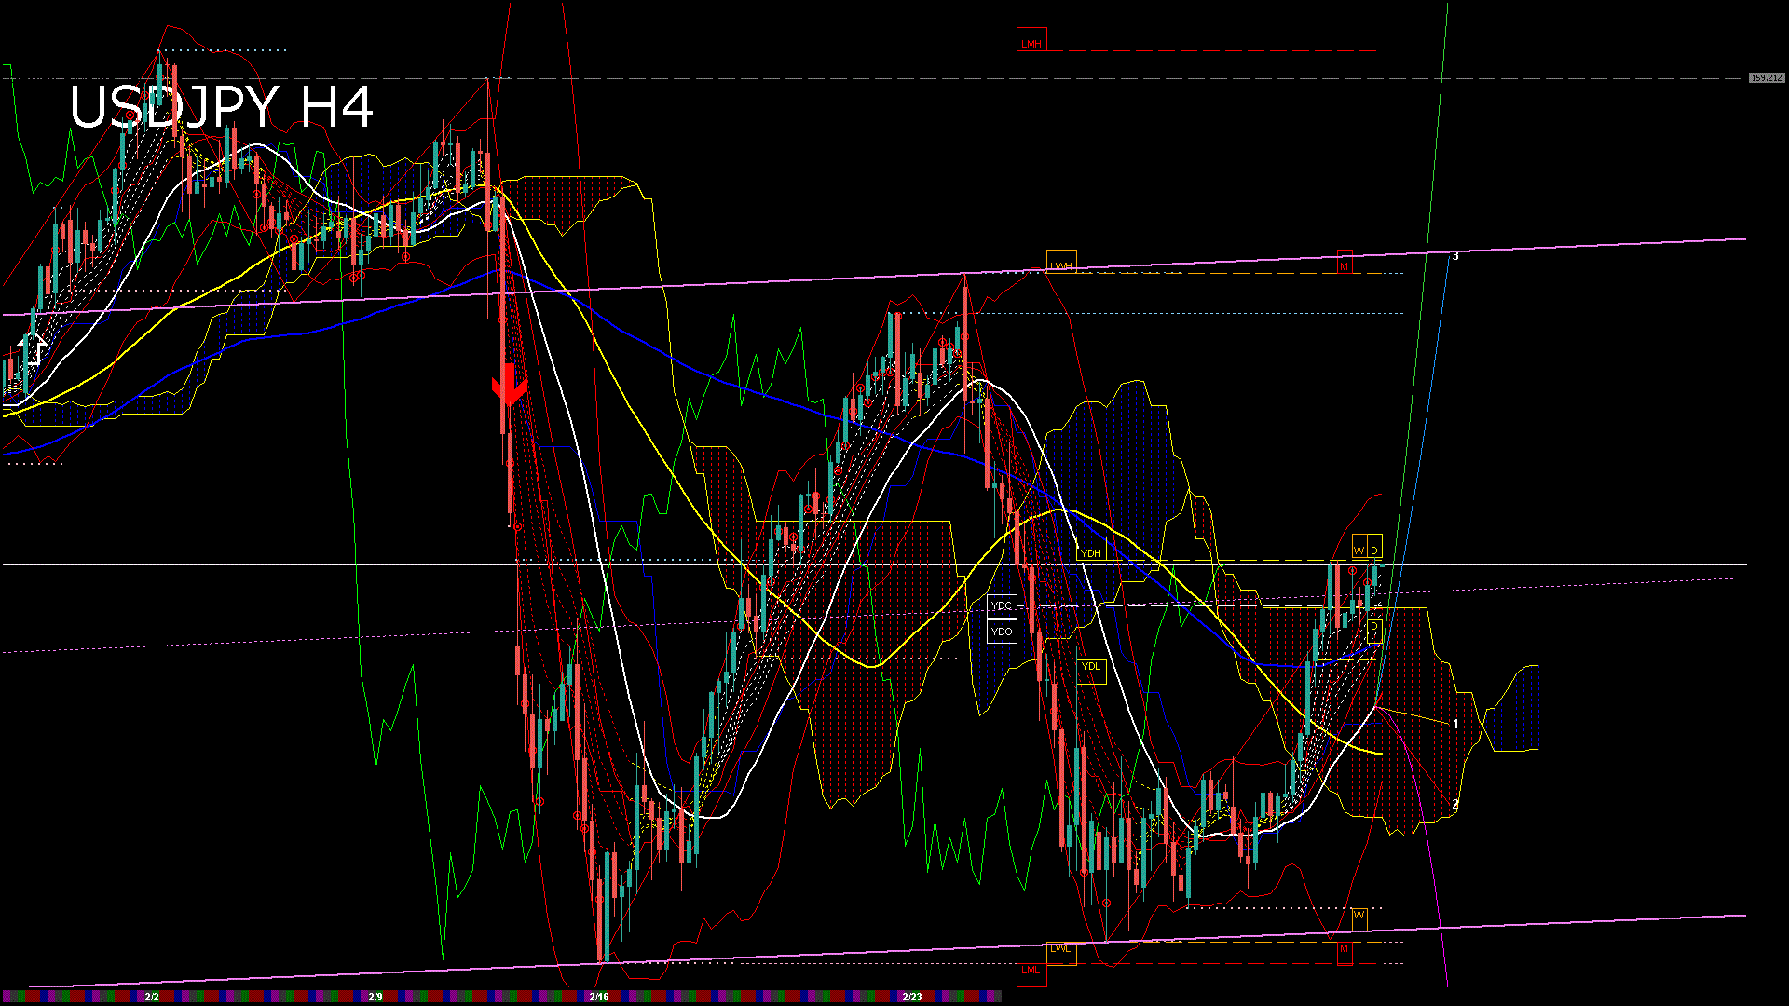Image resolution: width=1789 pixels, height=1006 pixels.
Task: Select the USDJPY H4 chart title text
Action: pyautogui.click(x=222, y=107)
